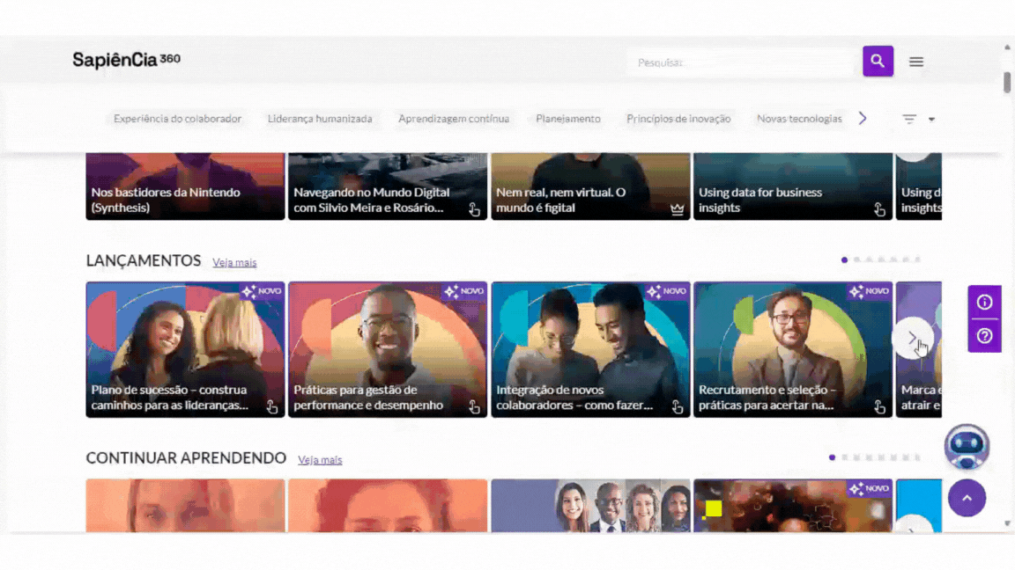Select last pagination dot of Continuar Aprendendo

[x=917, y=457]
